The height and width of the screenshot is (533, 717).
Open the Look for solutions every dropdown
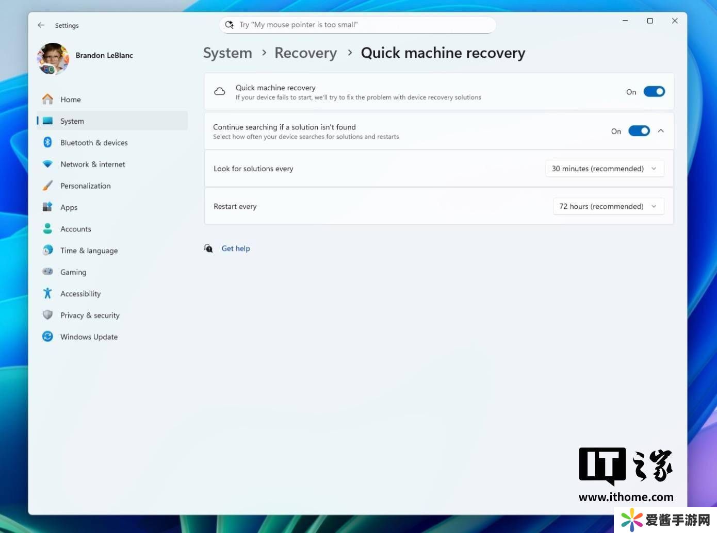click(x=605, y=169)
